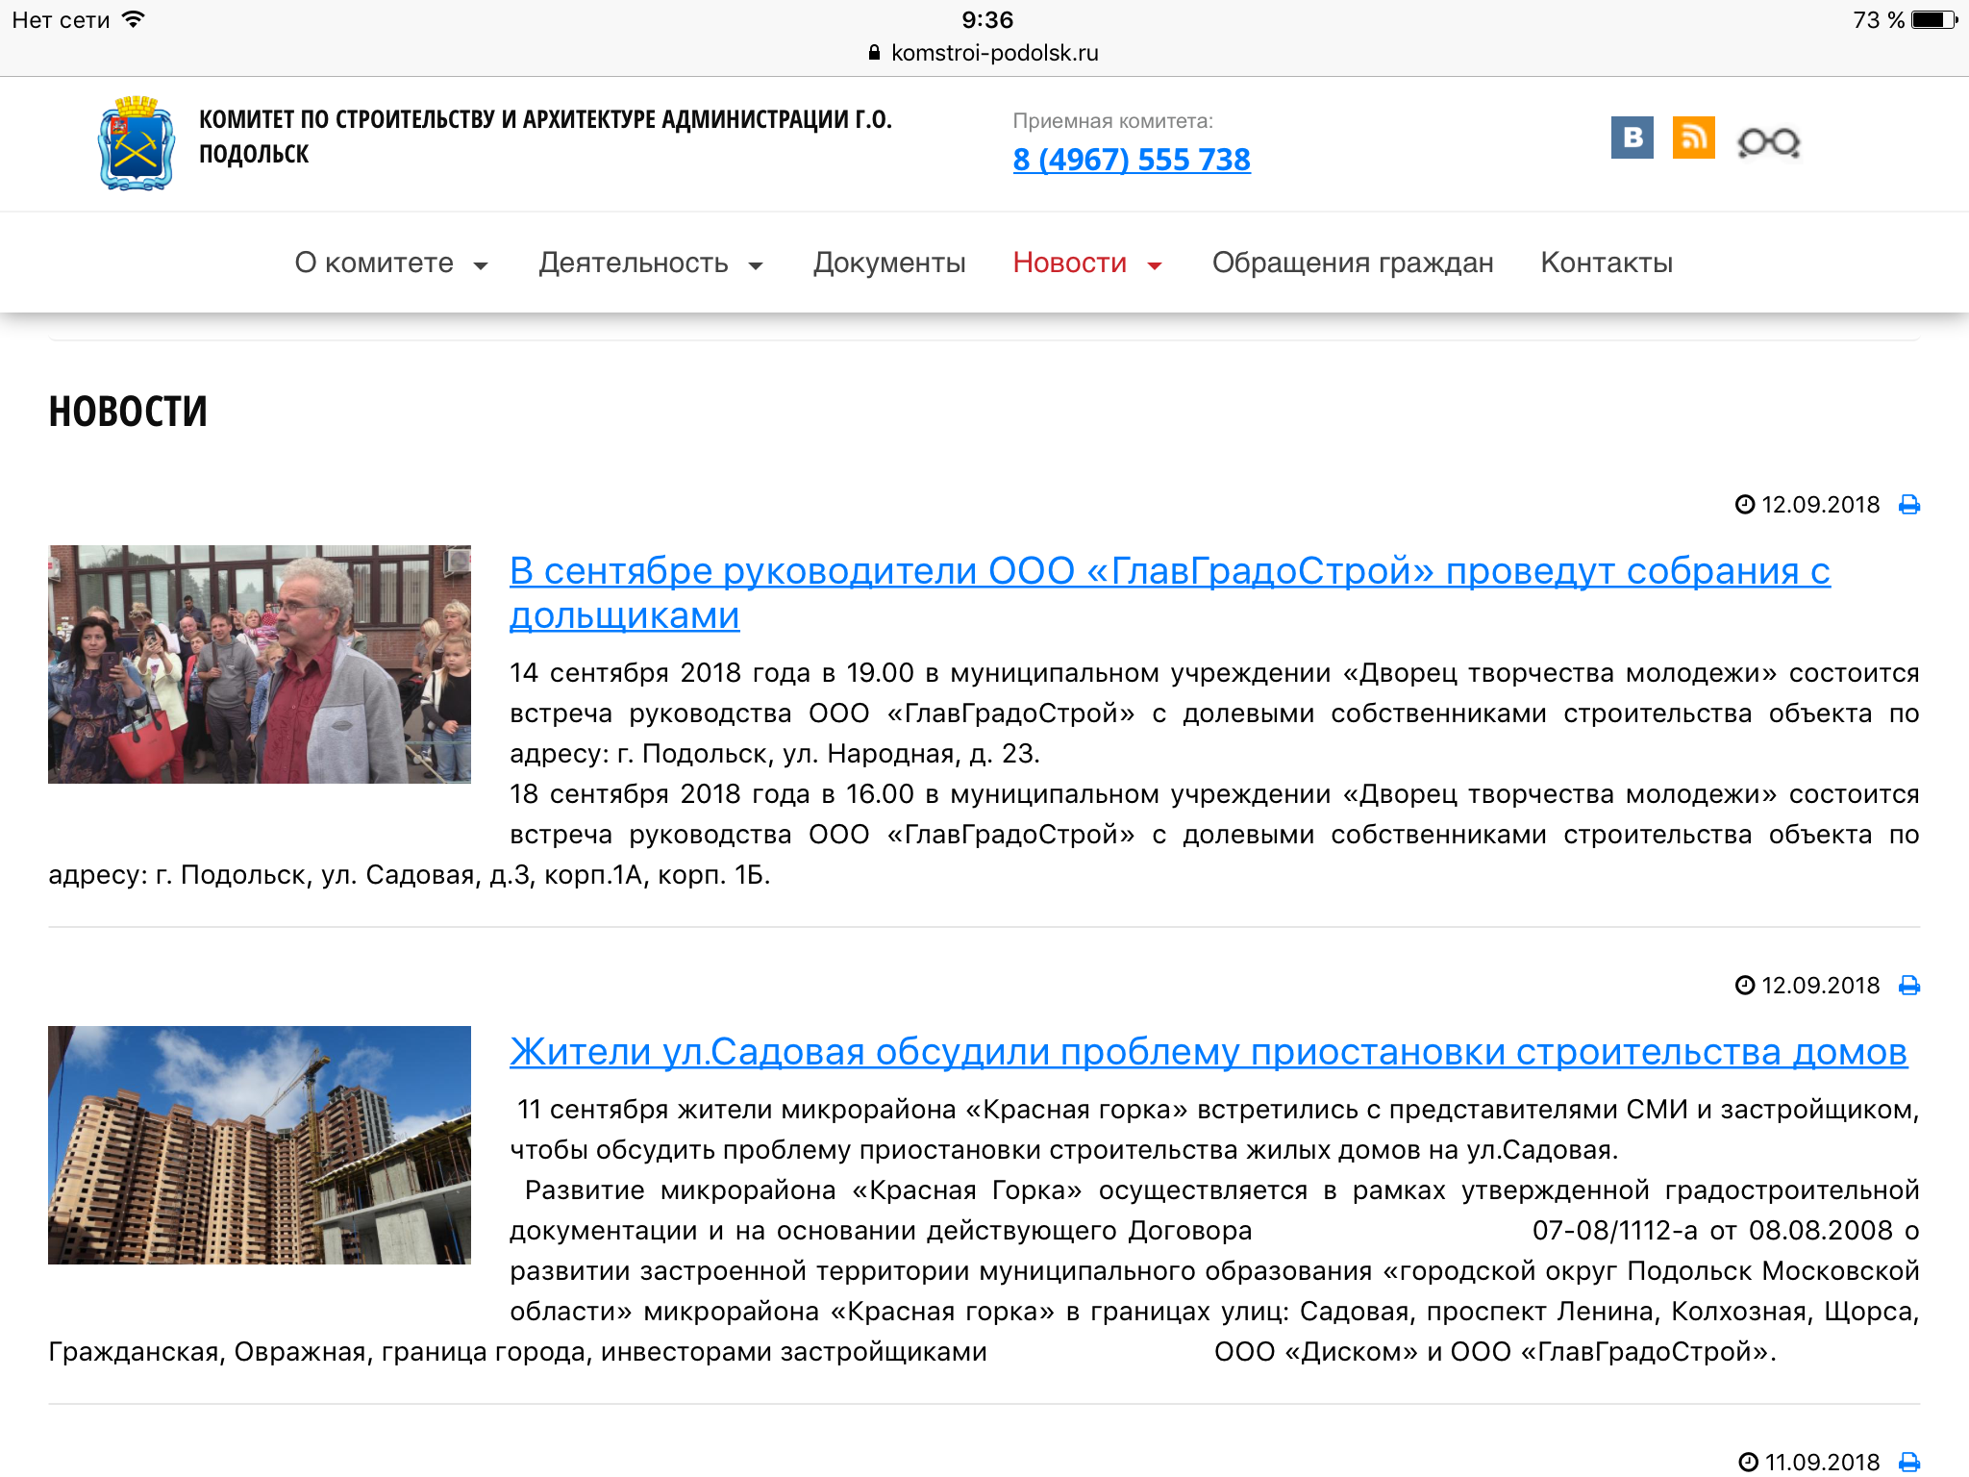Call the reception number 8 (4967) 555 738
This screenshot has height=1477, width=1969.
click(x=1131, y=160)
